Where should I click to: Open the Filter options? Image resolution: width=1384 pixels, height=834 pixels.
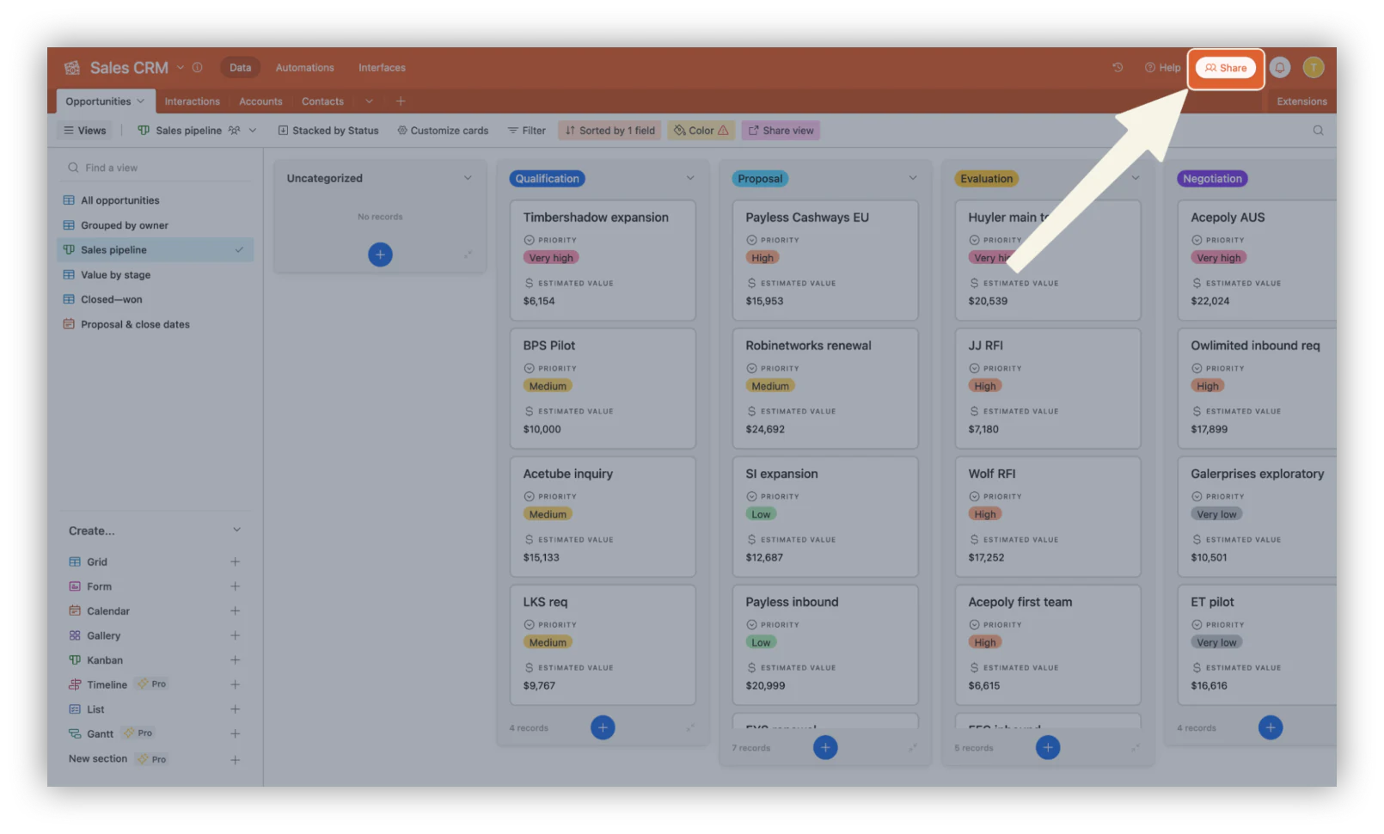click(527, 131)
